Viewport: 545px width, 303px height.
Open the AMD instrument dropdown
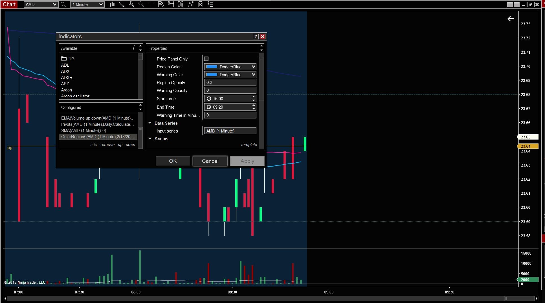point(41,5)
